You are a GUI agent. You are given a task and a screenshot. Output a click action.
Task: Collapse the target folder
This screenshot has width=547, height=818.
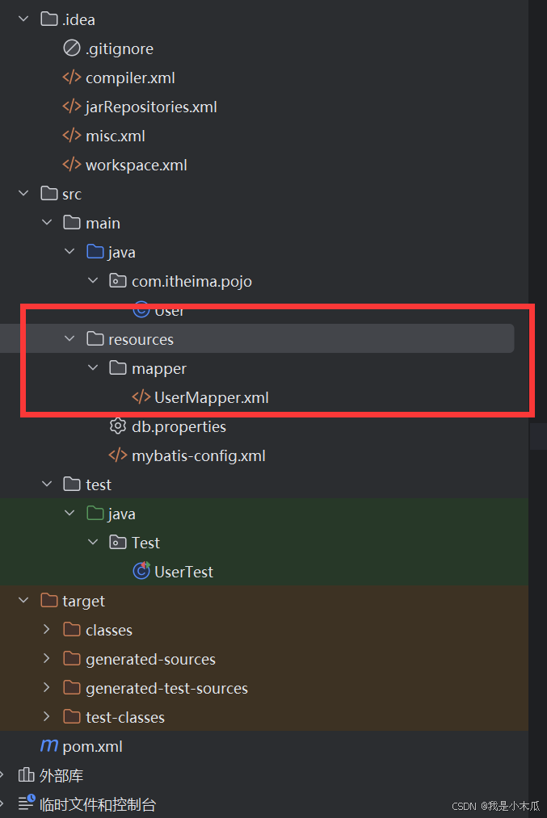(x=23, y=600)
